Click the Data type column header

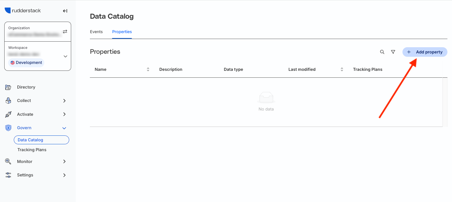coord(234,70)
